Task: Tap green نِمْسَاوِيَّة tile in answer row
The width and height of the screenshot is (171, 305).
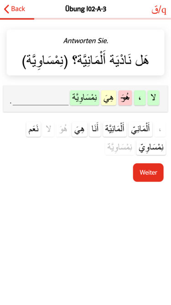Action: 84,98
